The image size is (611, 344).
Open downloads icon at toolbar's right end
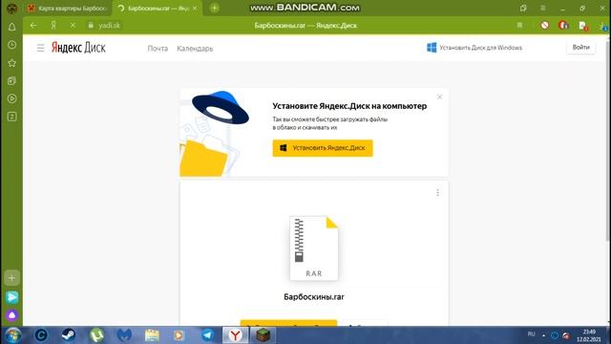point(603,26)
